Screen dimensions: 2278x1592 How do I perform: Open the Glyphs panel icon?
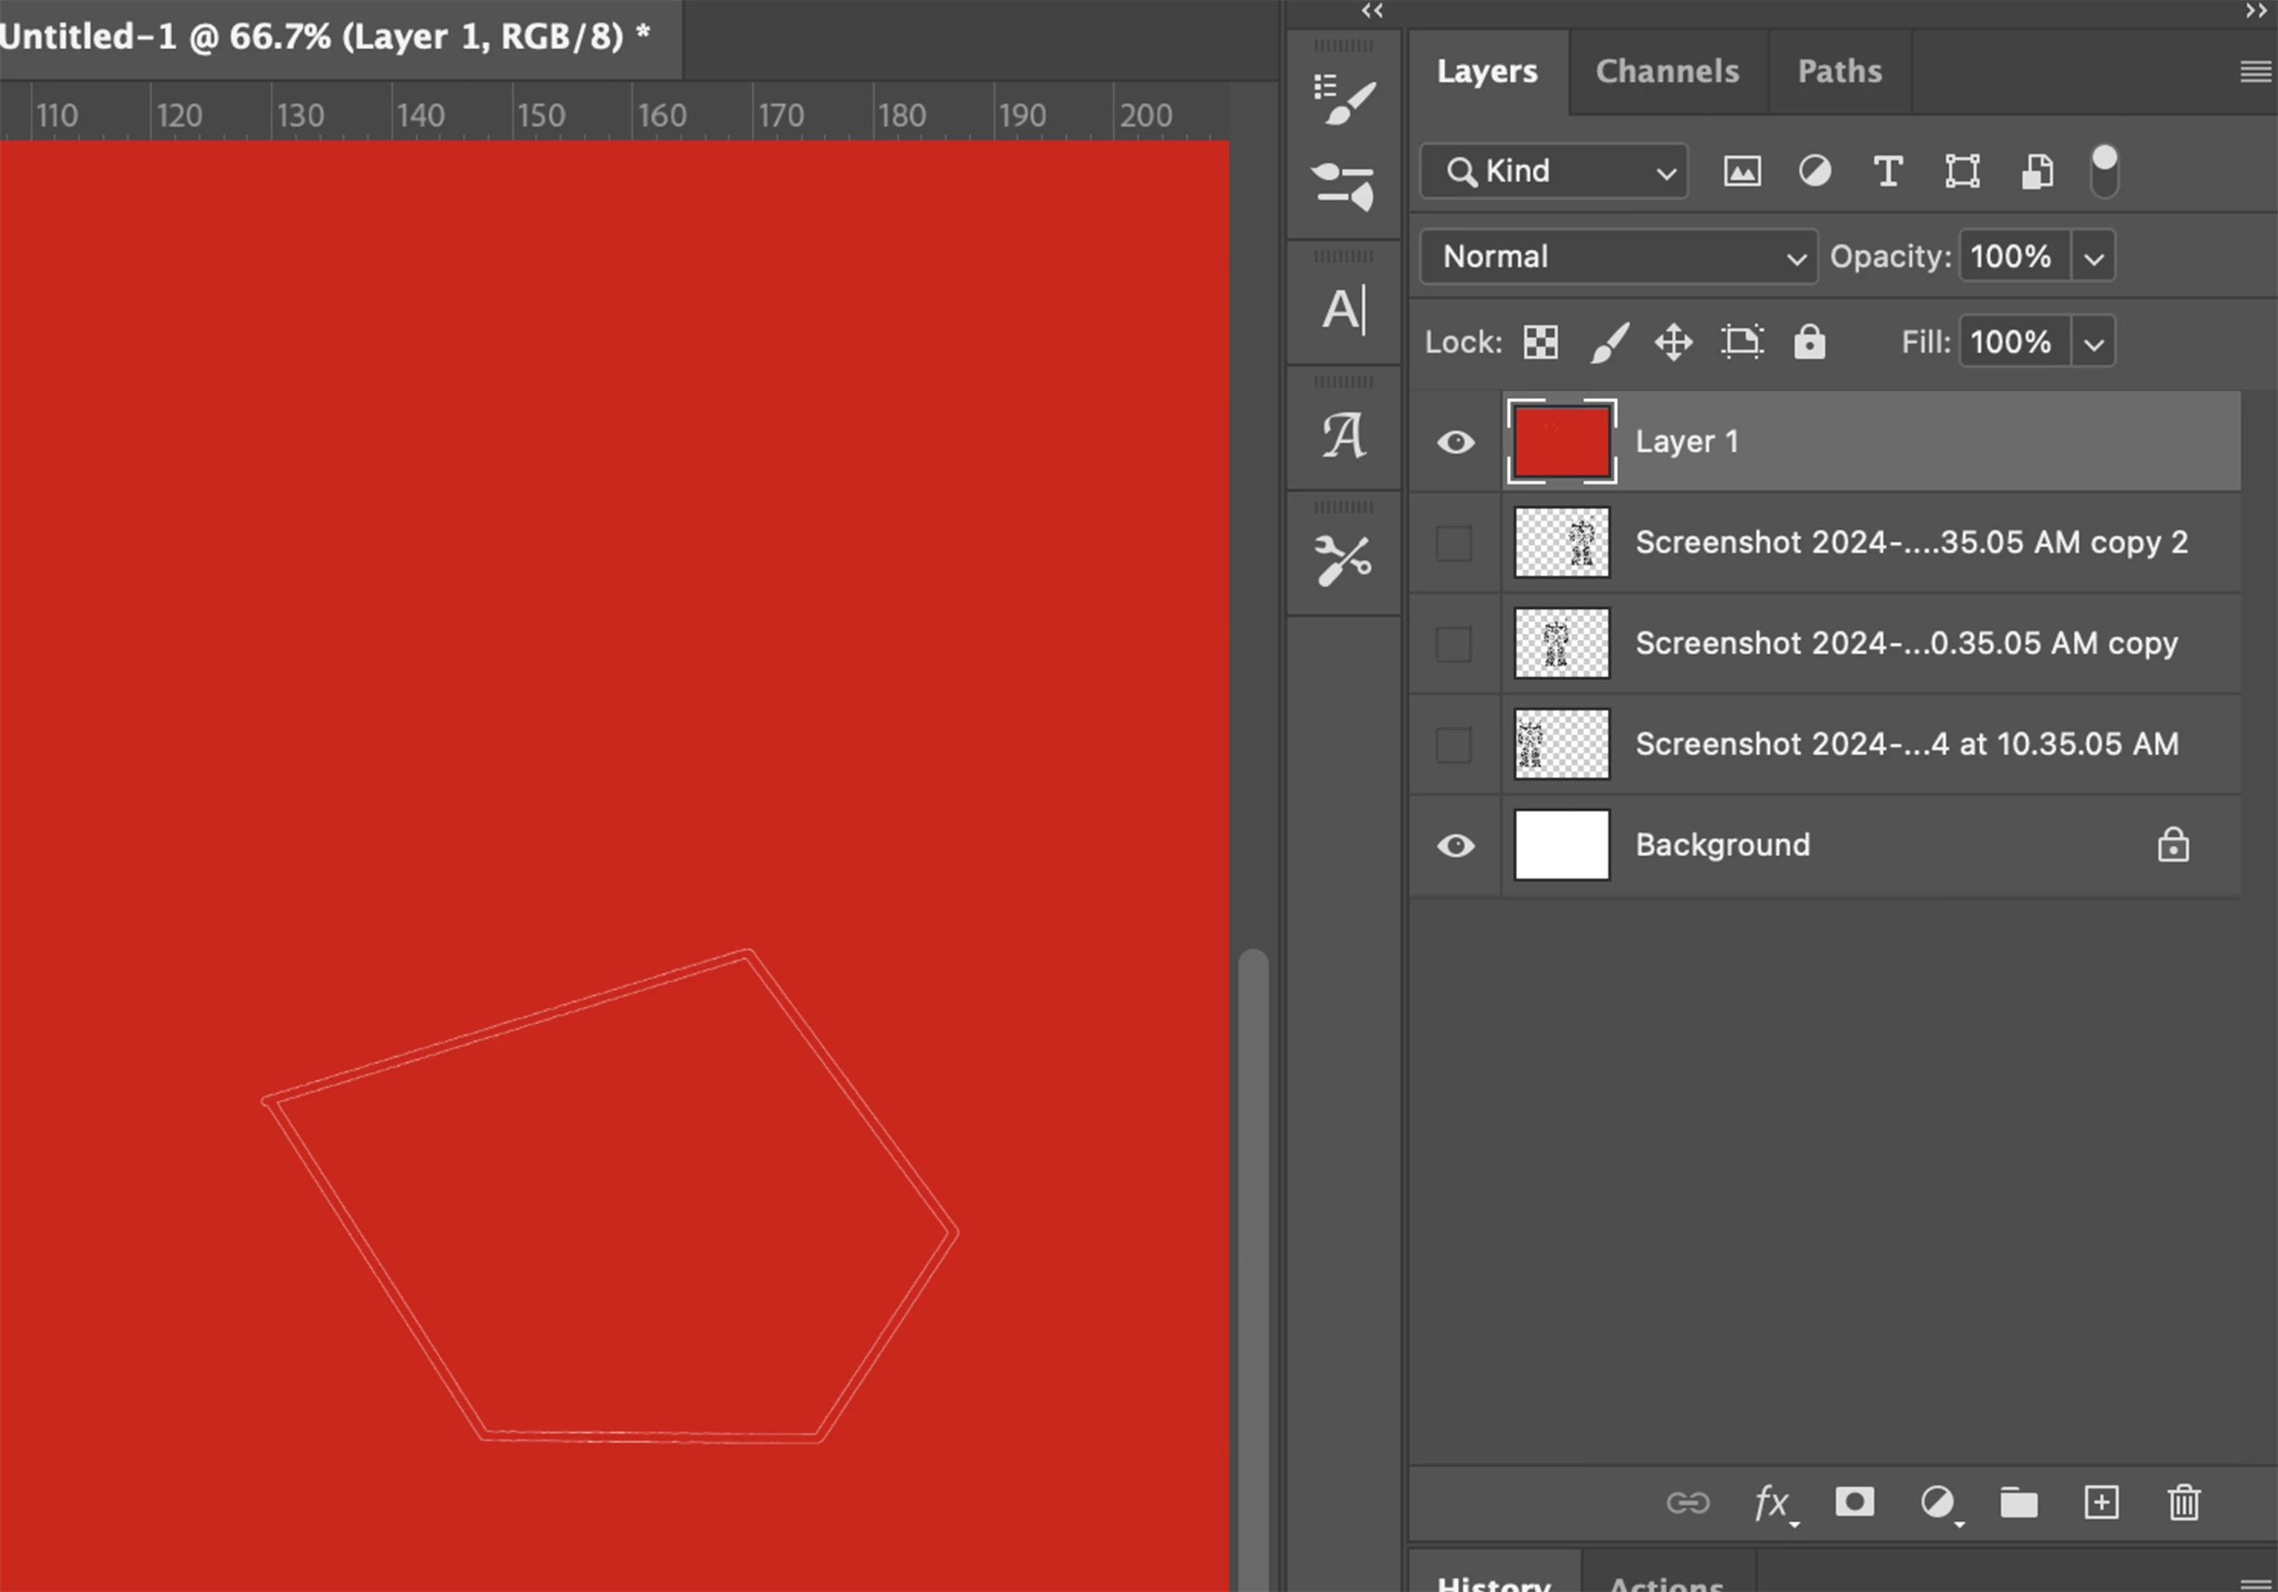[1343, 436]
